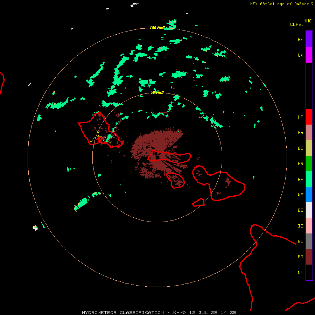
Task: Select the BD yellow legend swatch
Action: [309, 148]
